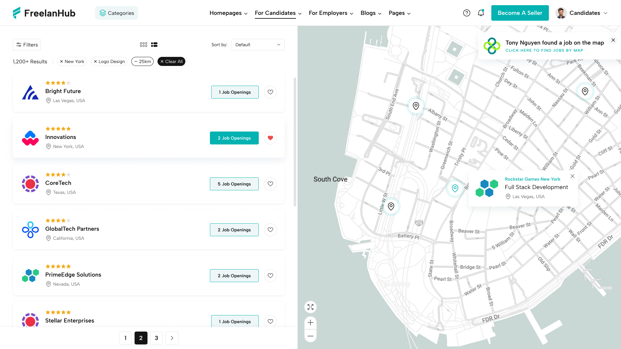The height and width of the screenshot is (349, 621).
Task: Switch to list view layout
Action: click(x=154, y=45)
